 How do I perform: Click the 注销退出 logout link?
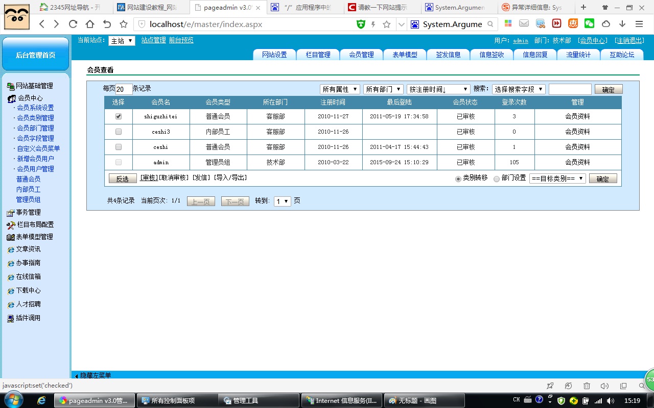click(629, 40)
